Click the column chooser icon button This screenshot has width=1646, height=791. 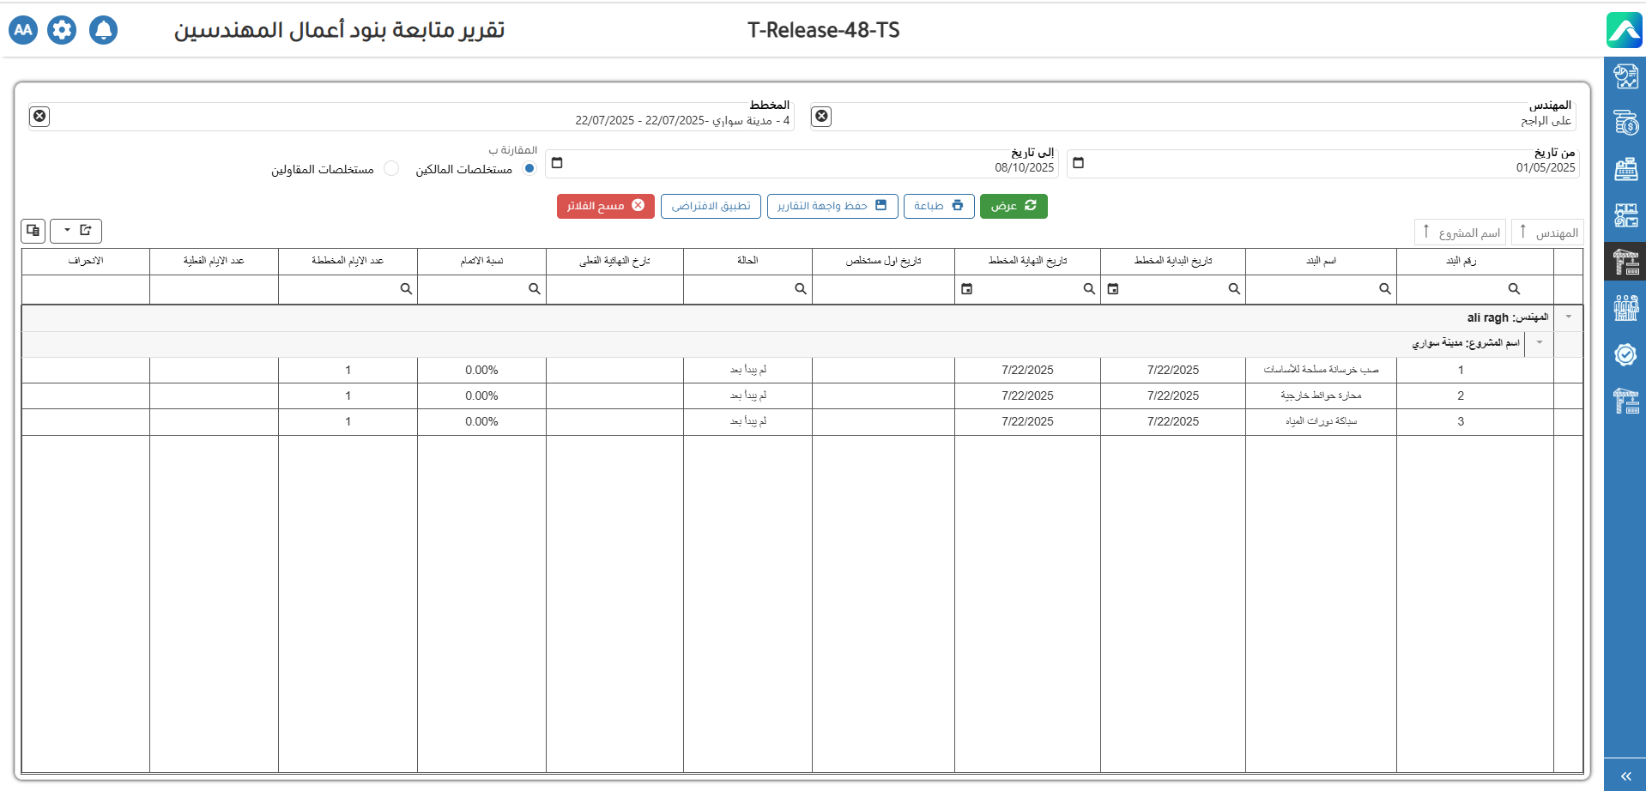click(33, 231)
